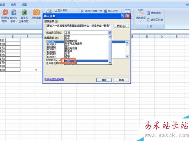The image size is (189, 141).
Task: Select column O header
Action: click(162, 36)
